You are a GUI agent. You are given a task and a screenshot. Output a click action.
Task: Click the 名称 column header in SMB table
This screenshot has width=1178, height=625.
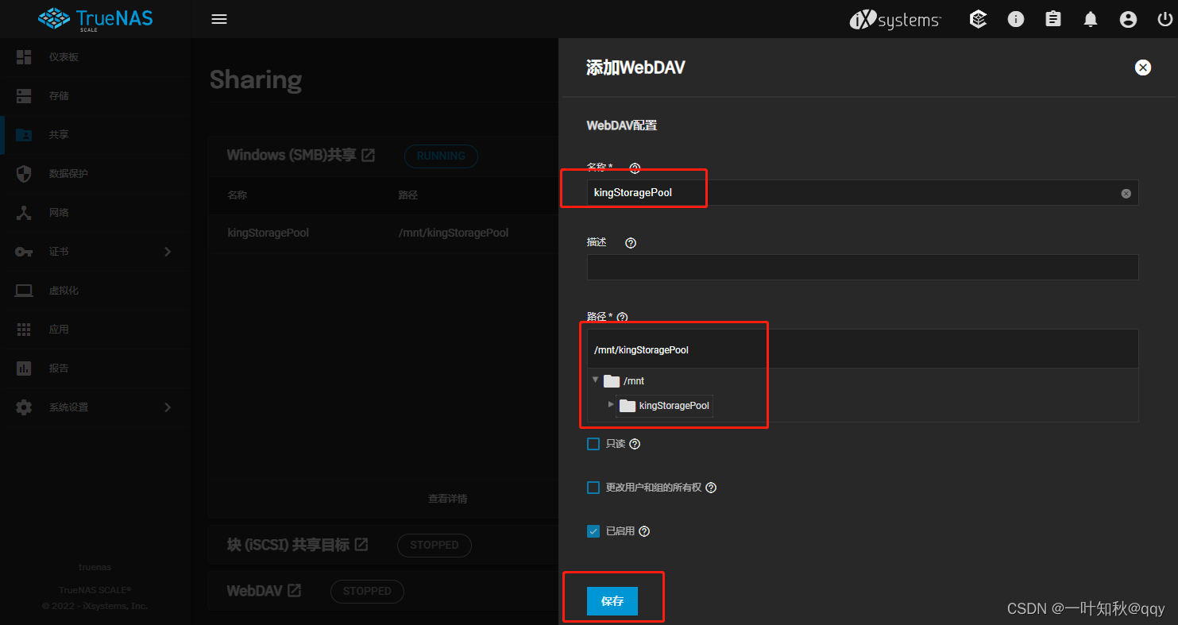click(x=238, y=195)
